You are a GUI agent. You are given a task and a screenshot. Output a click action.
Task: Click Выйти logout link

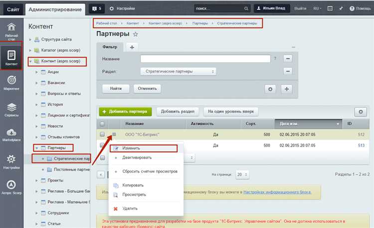300,8
